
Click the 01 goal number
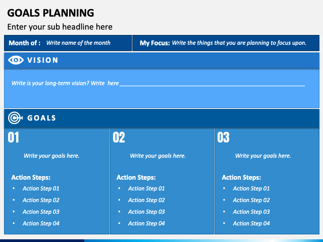(x=13, y=137)
